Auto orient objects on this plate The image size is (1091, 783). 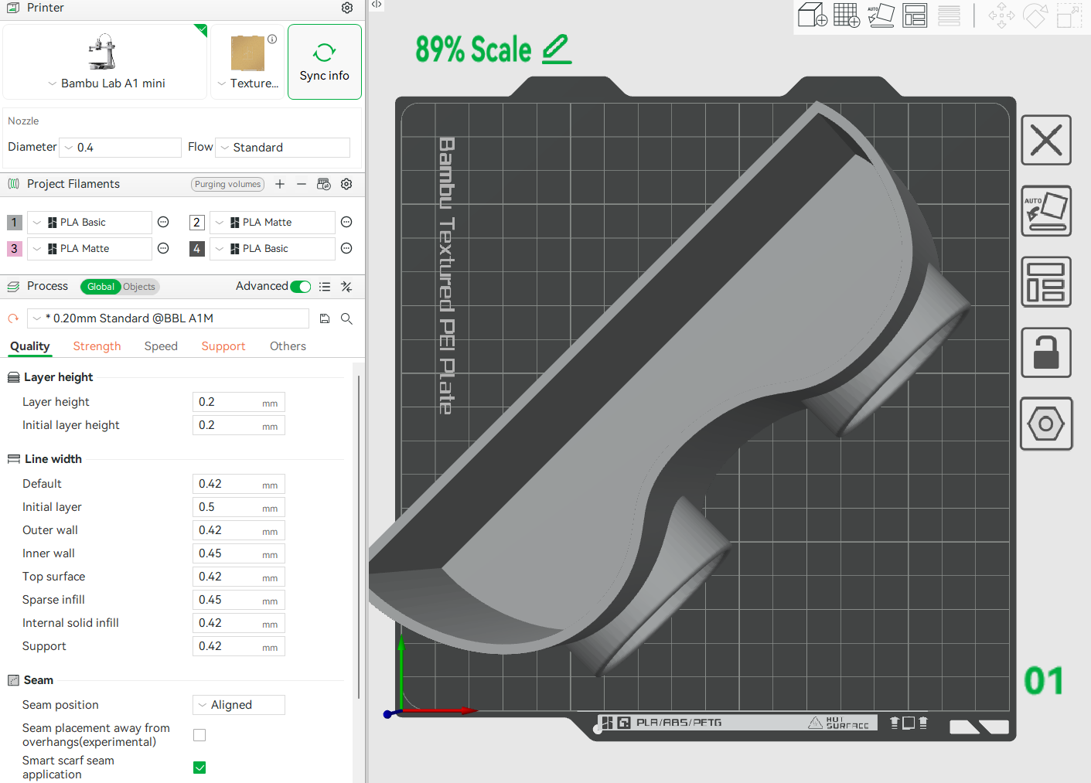pos(1046,210)
